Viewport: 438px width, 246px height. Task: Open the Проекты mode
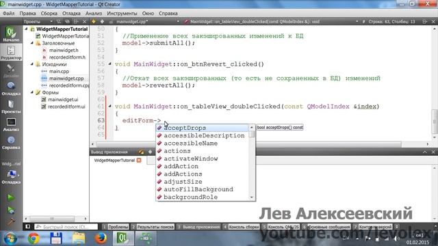pos(11,107)
